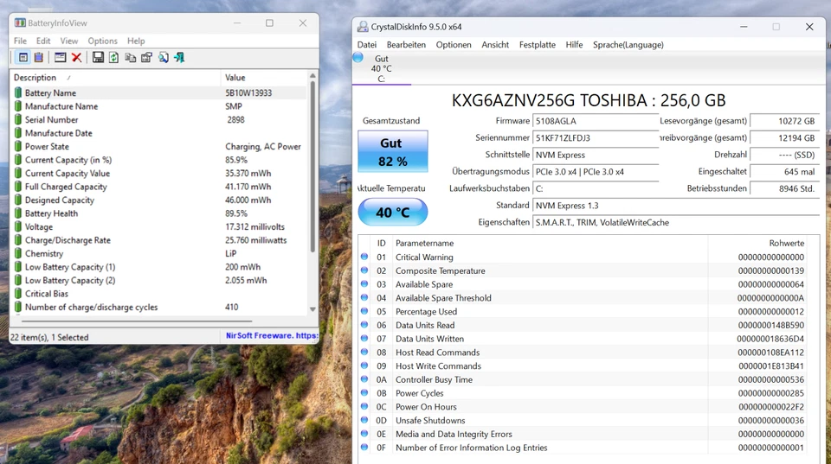Screen dimensions: 831x464
Task: Open the Bearbeiten menu
Action: pos(406,45)
